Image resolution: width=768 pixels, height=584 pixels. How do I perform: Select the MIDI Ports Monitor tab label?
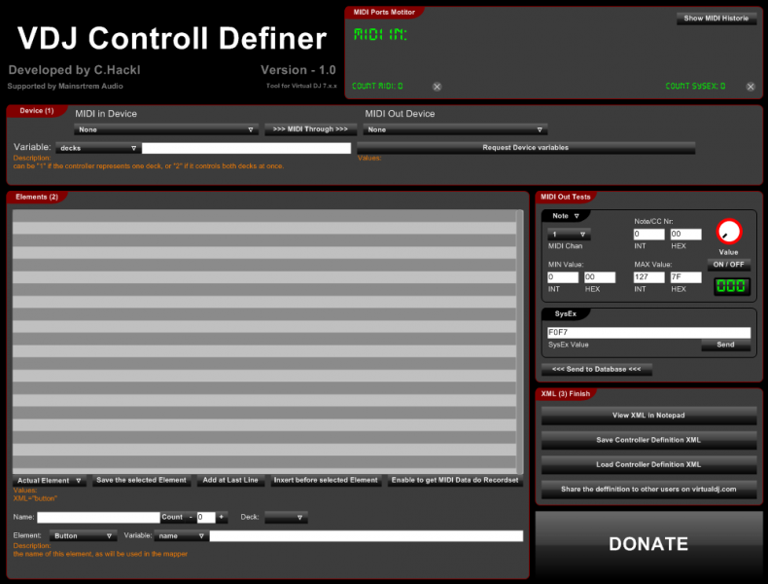click(x=384, y=13)
